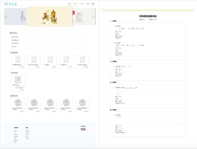Click fill-in answer field 1 in 填空题
Image resolution: width=197 pixels, height=149 pixels.
click(x=151, y=90)
